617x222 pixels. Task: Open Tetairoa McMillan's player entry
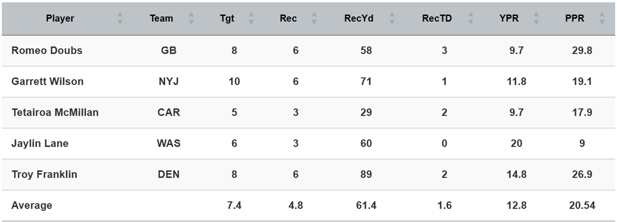click(55, 112)
